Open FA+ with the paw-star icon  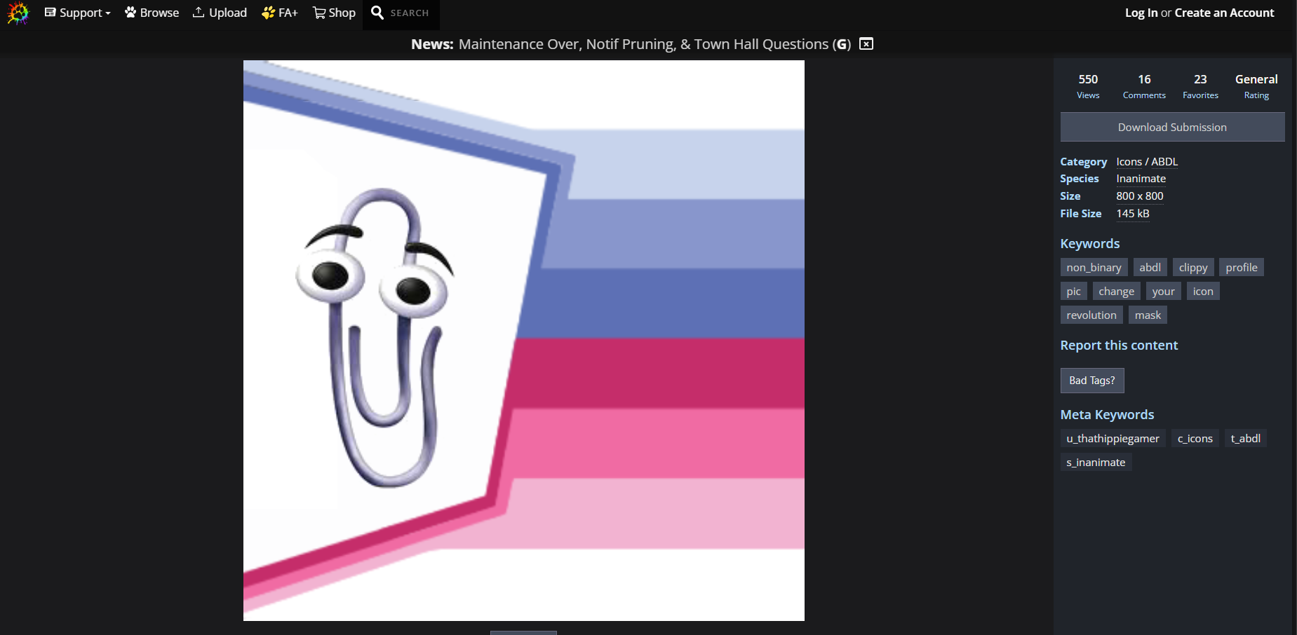tap(268, 13)
